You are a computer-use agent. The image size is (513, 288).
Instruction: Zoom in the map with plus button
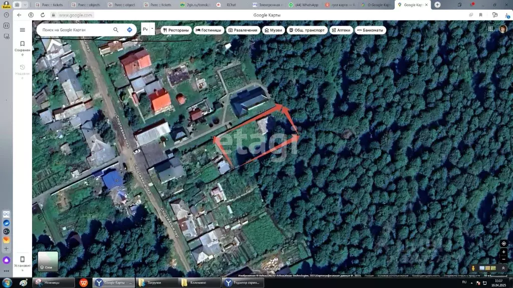[x=503, y=252]
